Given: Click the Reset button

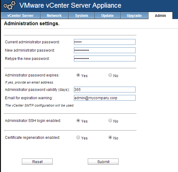Looking at the screenshot, I should coord(37,162).
